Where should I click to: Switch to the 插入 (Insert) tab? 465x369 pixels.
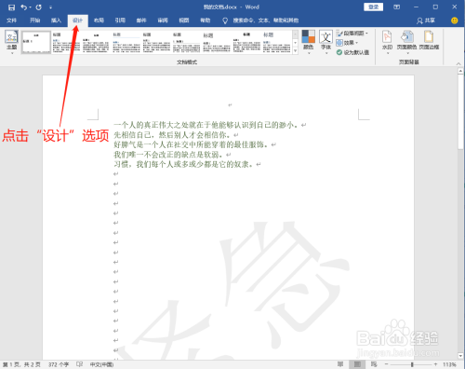pos(56,20)
